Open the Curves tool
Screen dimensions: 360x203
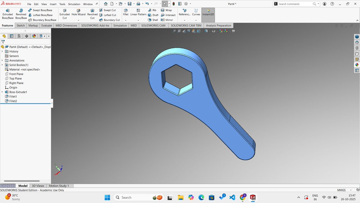[x=196, y=12]
